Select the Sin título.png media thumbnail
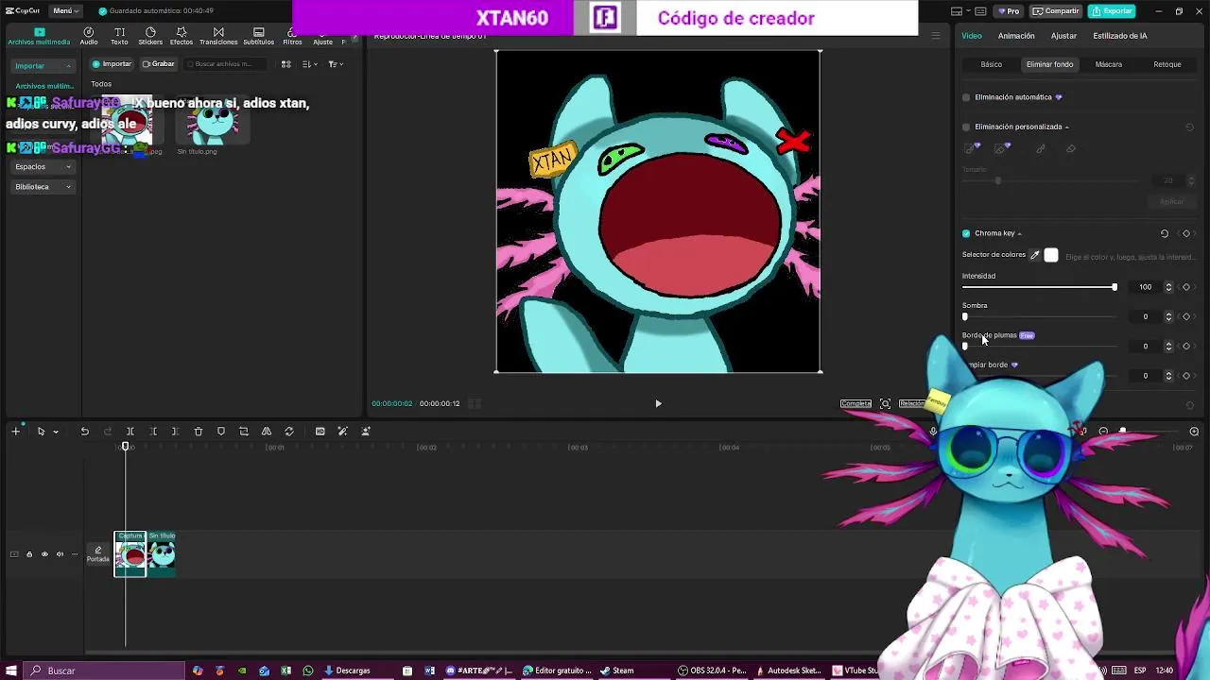 [x=213, y=119]
